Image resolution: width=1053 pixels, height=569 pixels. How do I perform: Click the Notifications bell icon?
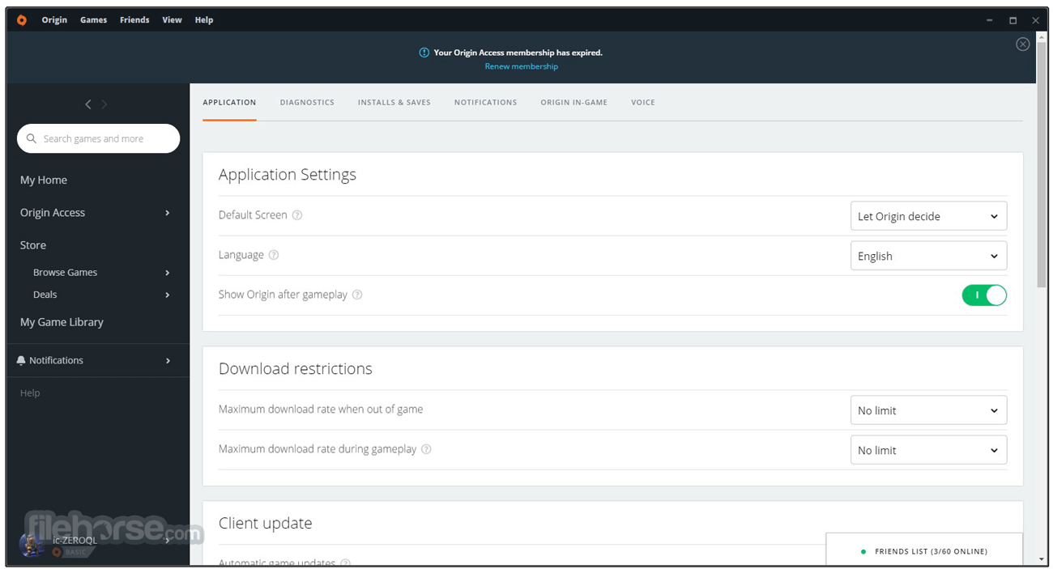click(21, 360)
